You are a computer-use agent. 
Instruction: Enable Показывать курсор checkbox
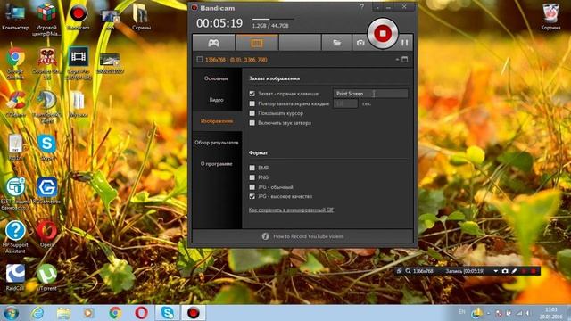(252, 113)
